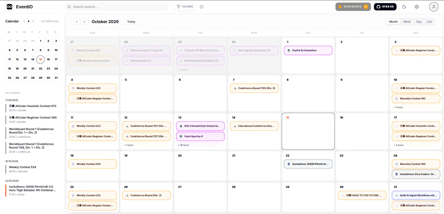Open Biweekly Contest 193 event
The image size is (444, 214).
(x=416, y=98)
